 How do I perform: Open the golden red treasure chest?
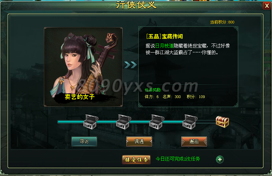(222, 122)
